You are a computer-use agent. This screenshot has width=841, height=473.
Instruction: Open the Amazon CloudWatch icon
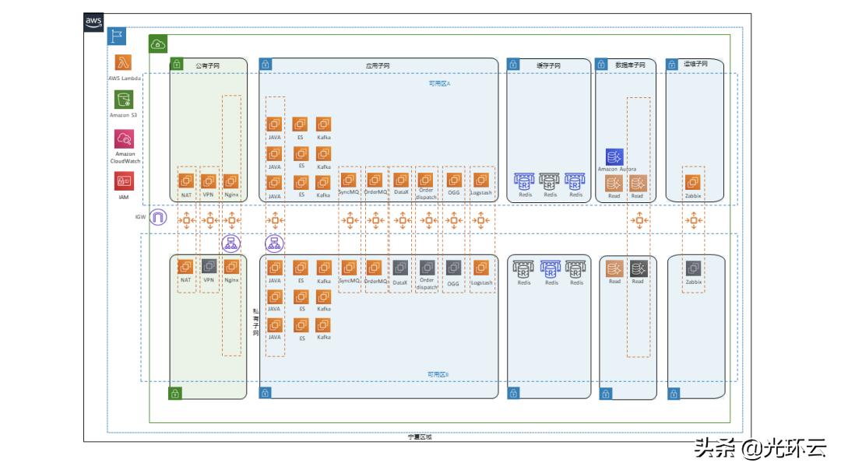pos(124,138)
